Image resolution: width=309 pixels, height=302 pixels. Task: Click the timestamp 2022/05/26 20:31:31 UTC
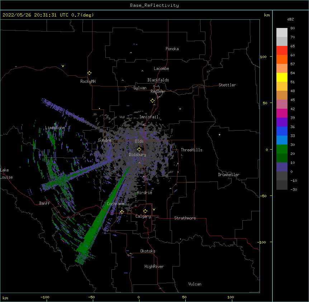click(x=35, y=15)
